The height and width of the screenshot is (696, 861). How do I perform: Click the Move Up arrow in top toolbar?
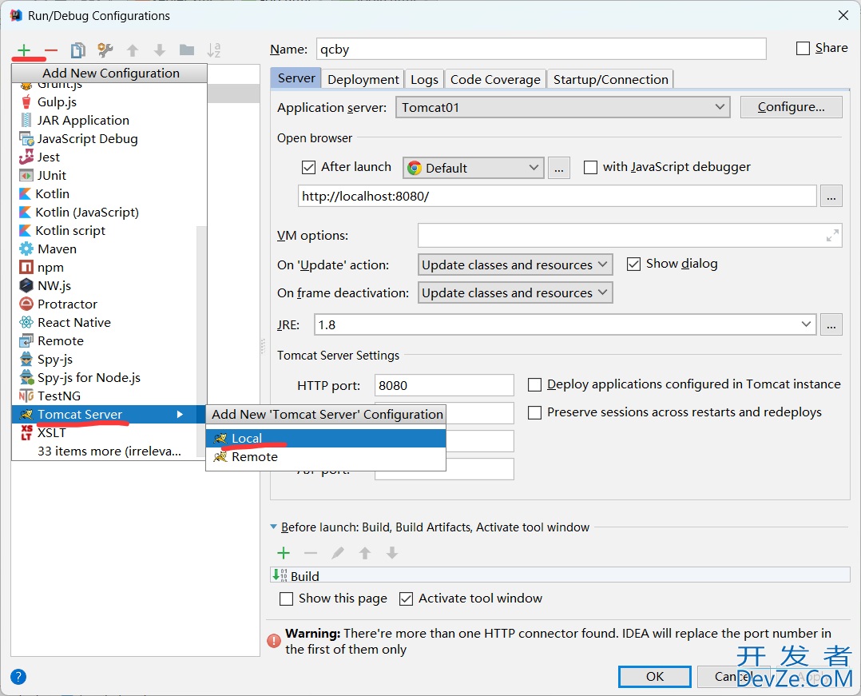coord(133,50)
